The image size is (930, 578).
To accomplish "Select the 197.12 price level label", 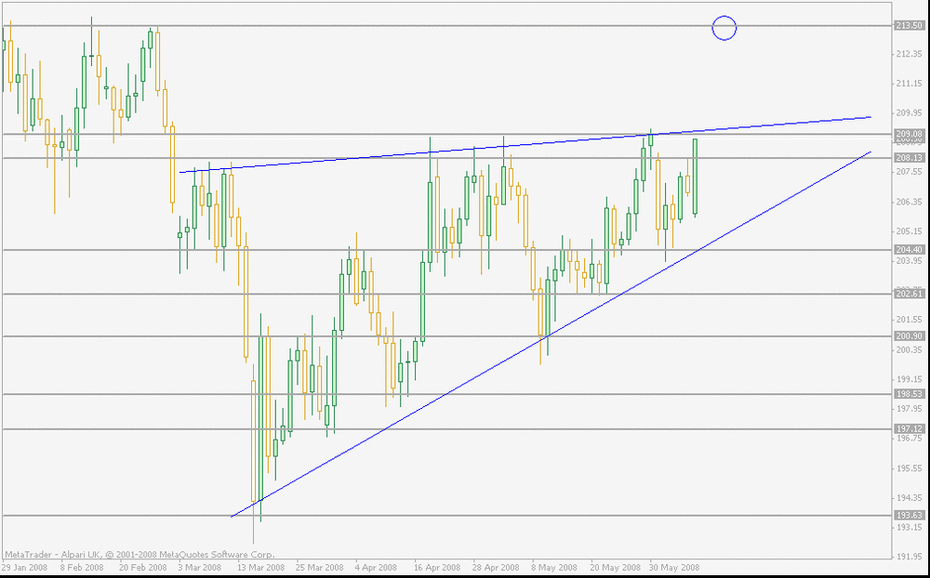I will coord(909,429).
